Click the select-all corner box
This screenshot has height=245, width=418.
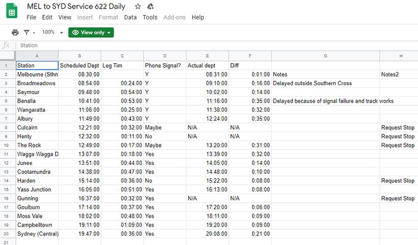pyautogui.click(x=8, y=56)
